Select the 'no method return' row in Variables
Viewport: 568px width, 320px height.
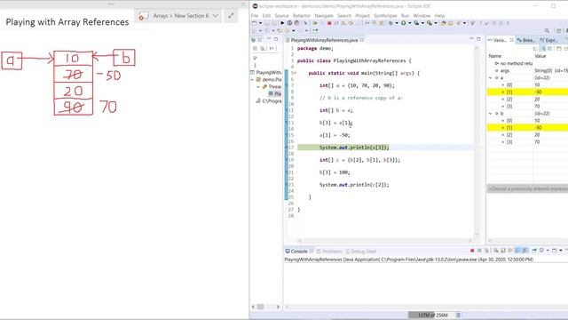(x=527, y=63)
